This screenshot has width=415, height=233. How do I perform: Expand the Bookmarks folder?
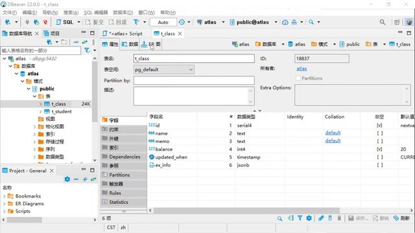(4, 196)
